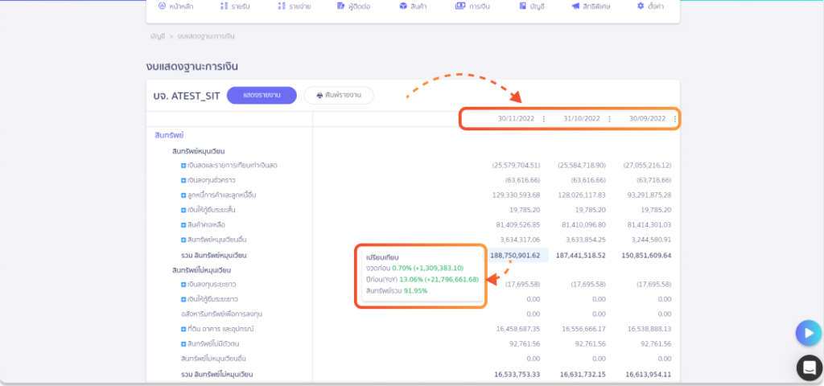Click the receivables value 93,291,875.28

[x=649, y=195]
